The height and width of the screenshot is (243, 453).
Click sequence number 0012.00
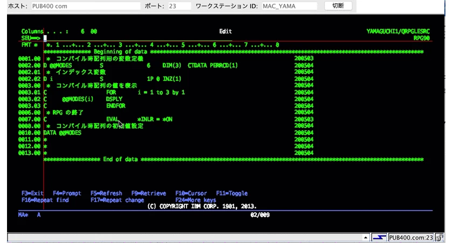click(x=29, y=146)
